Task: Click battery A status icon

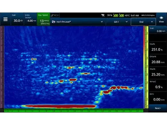Action: point(116,15)
